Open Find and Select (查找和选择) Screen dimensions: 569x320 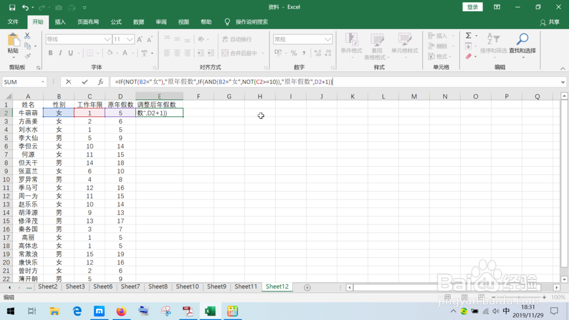coord(522,46)
